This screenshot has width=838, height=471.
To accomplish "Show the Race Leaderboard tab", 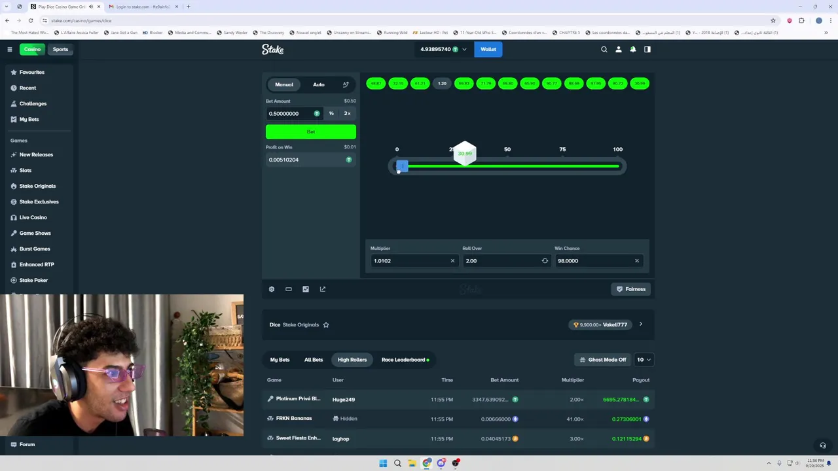I will coord(405,360).
